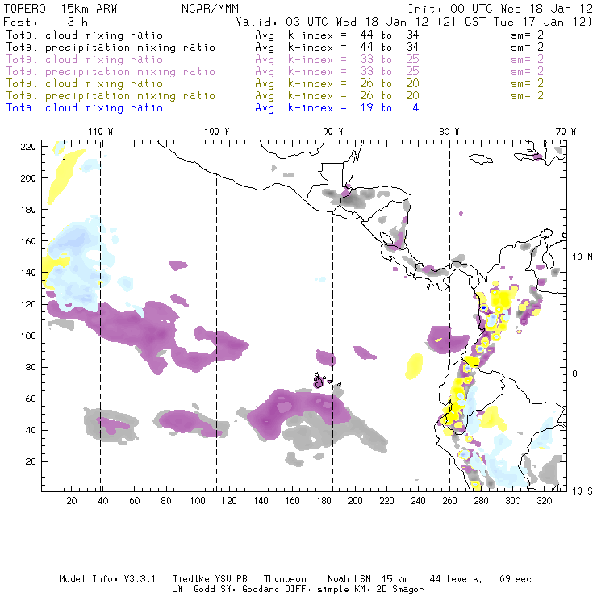
Task: Click blue 'Total cloud mixing ratio' legend line
Action: point(85,108)
